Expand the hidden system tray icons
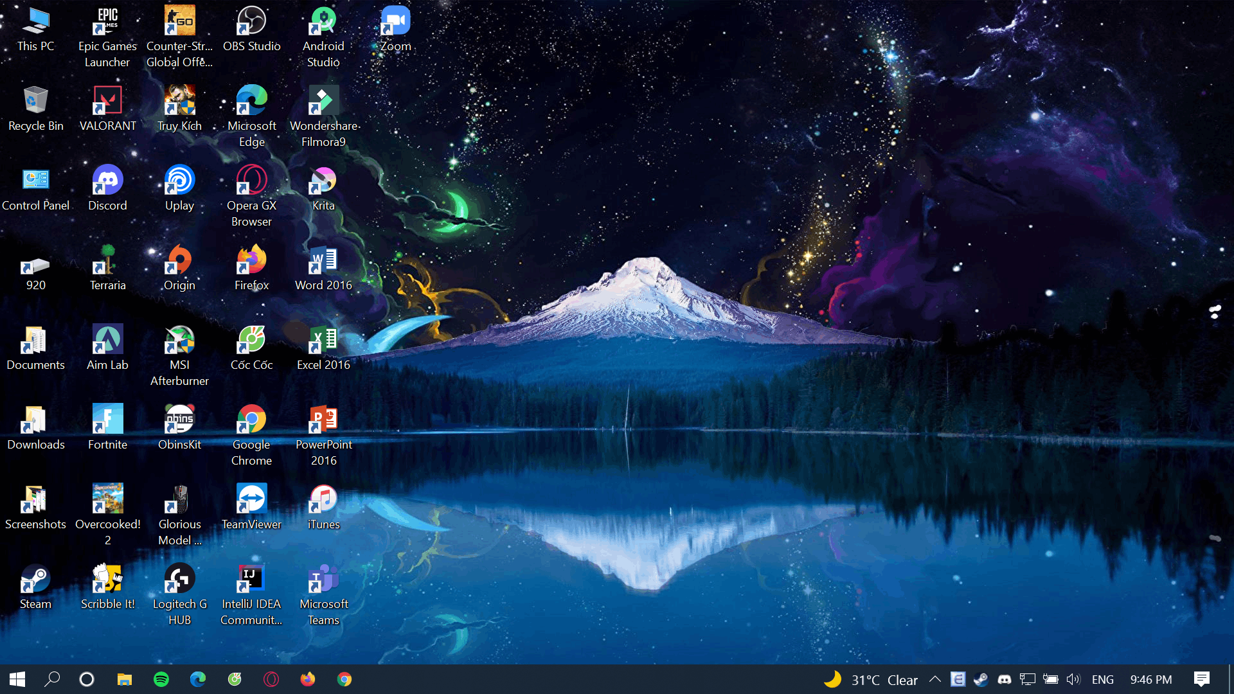 935,679
